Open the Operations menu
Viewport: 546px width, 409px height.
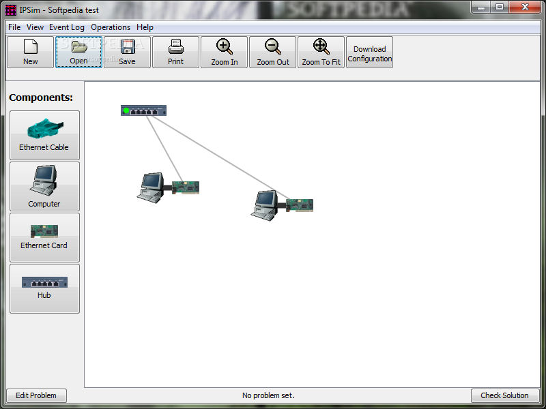[x=111, y=27]
